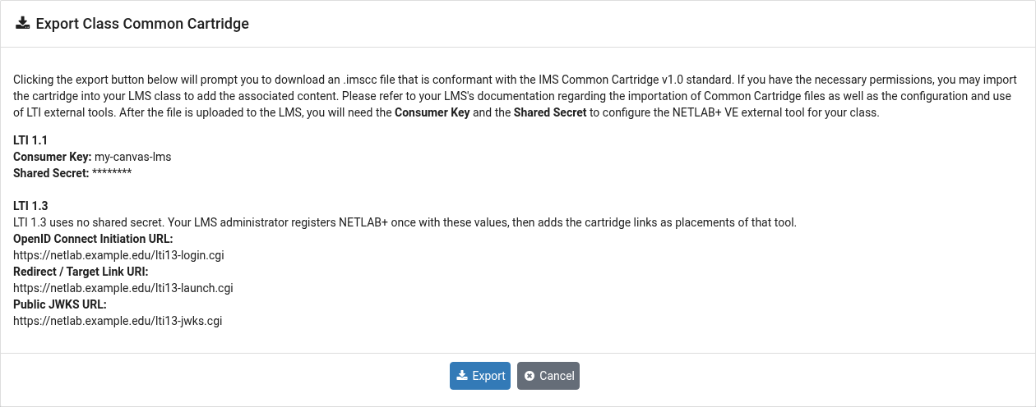Click the bold Consumer Key text in the intro paragraph
This screenshot has width=1036, height=407.
(432, 112)
